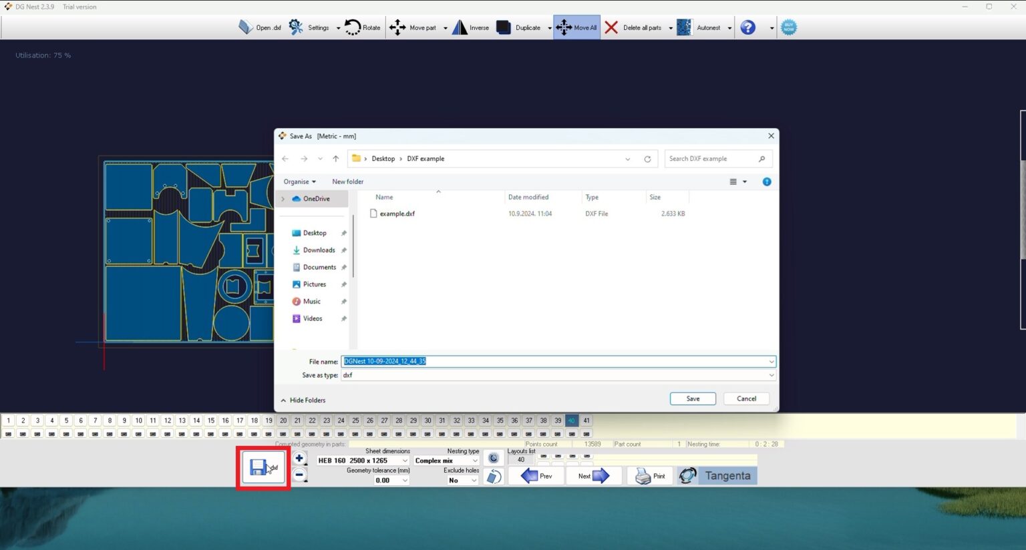Open the Sheet dimensions dropdown
The width and height of the screenshot is (1026, 550).
(362, 461)
